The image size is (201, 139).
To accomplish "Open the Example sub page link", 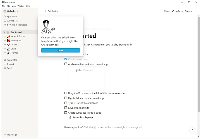I will tap(83, 118).
